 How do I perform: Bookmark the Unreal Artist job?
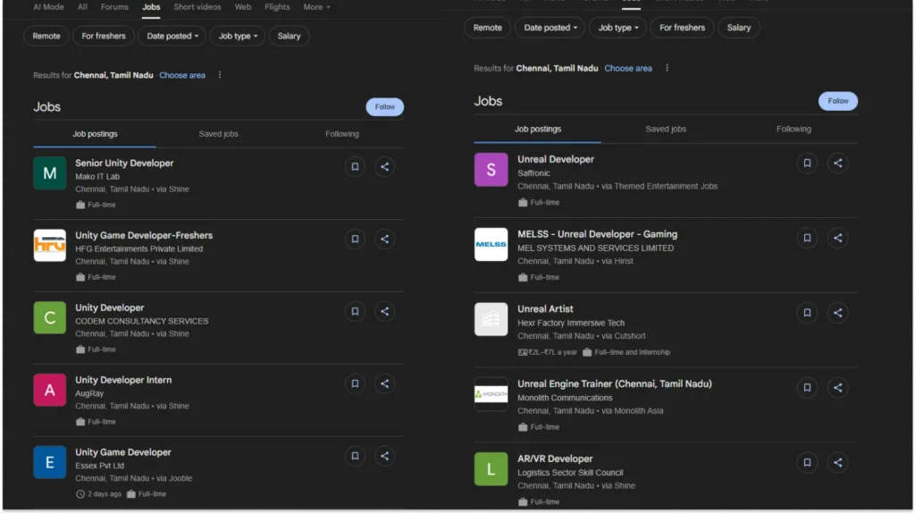pos(807,313)
